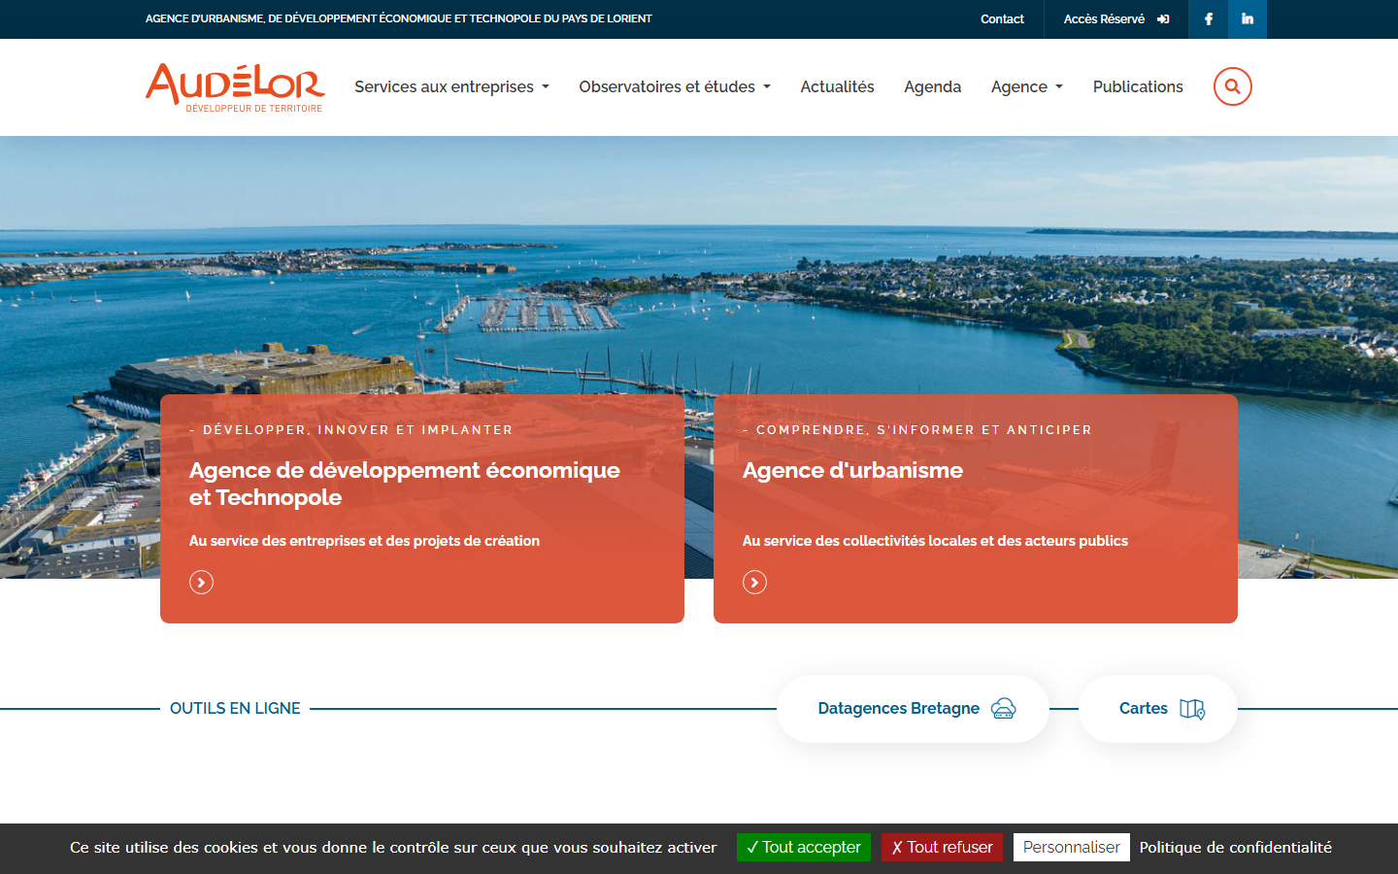Viewport: 1398px width, 874px height.
Task: Click 'Au service des collectivités locales et des acteurs publics'
Action: tap(935, 541)
